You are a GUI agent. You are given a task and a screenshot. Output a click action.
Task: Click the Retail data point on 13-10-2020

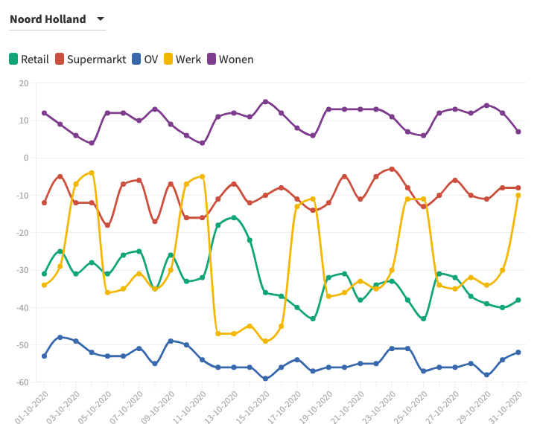tap(234, 218)
